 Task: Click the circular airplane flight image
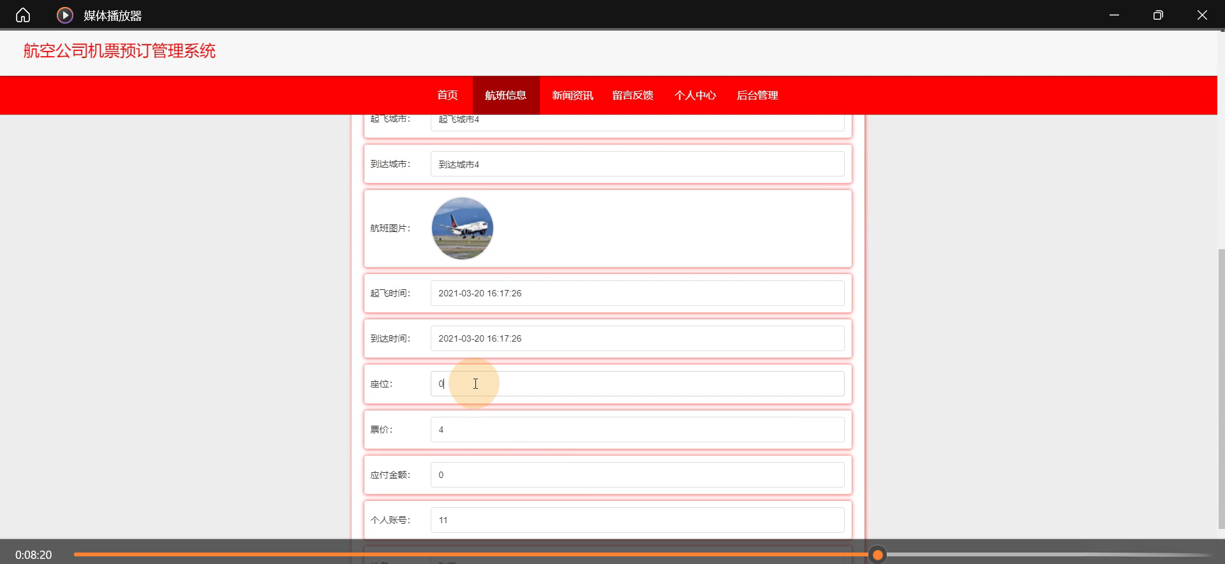(x=463, y=228)
